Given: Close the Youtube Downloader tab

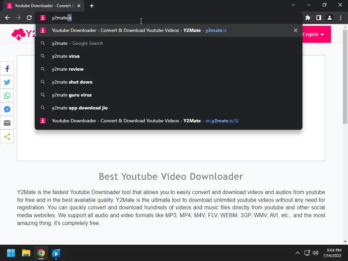Looking at the screenshot, I should (79, 6).
